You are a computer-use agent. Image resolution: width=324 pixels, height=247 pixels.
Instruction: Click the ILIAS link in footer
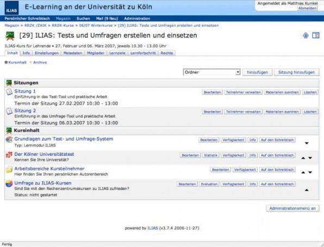153,228
